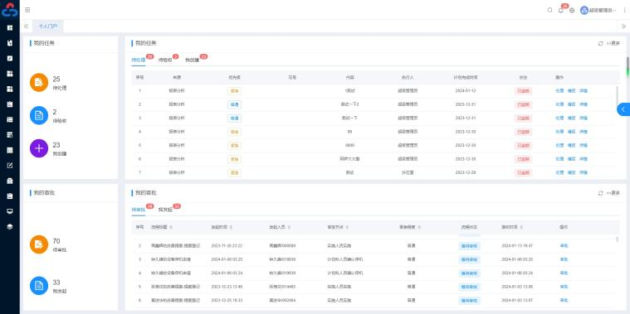
Task: Open the pencil edit icon in the left sidebar
Action: coord(10,165)
